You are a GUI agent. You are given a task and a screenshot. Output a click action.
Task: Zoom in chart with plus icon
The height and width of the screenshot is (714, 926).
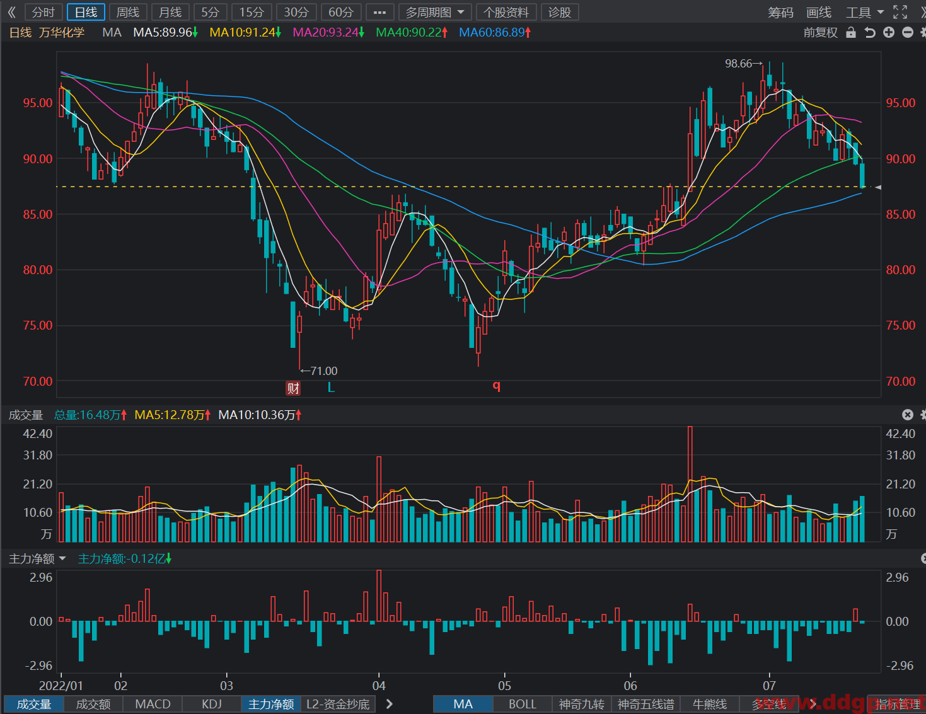(x=889, y=32)
